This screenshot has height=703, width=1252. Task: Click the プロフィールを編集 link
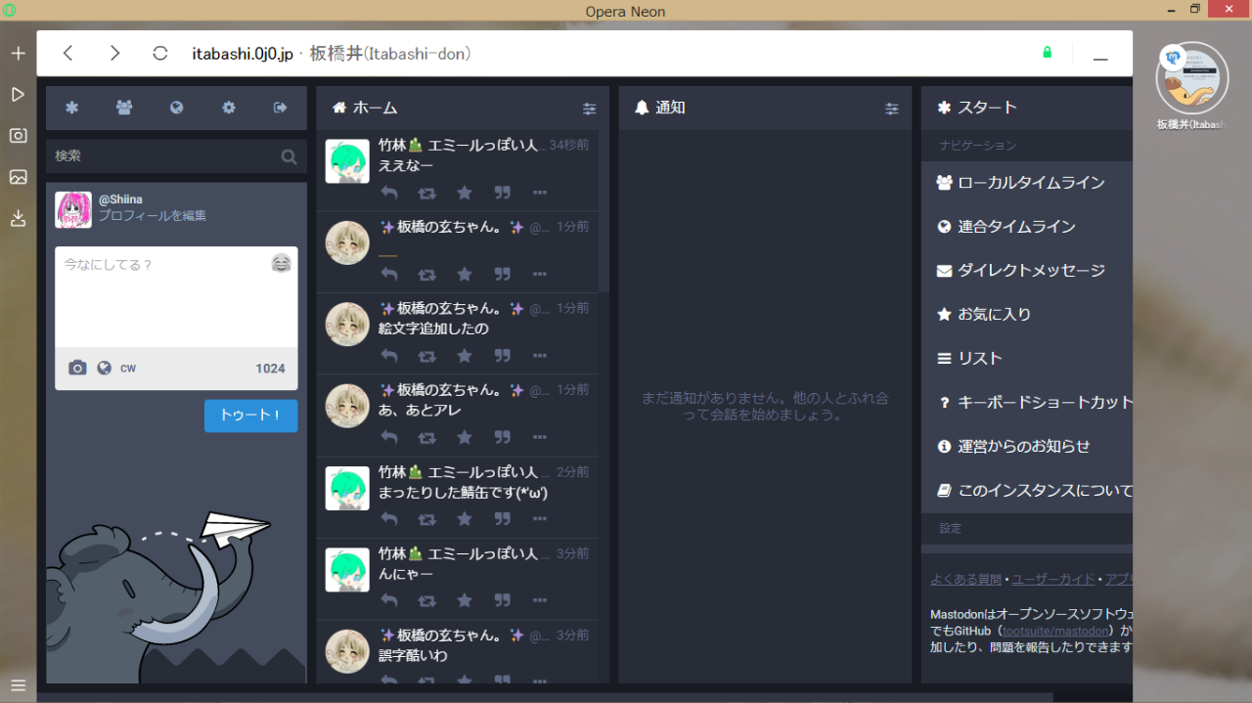point(152,216)
